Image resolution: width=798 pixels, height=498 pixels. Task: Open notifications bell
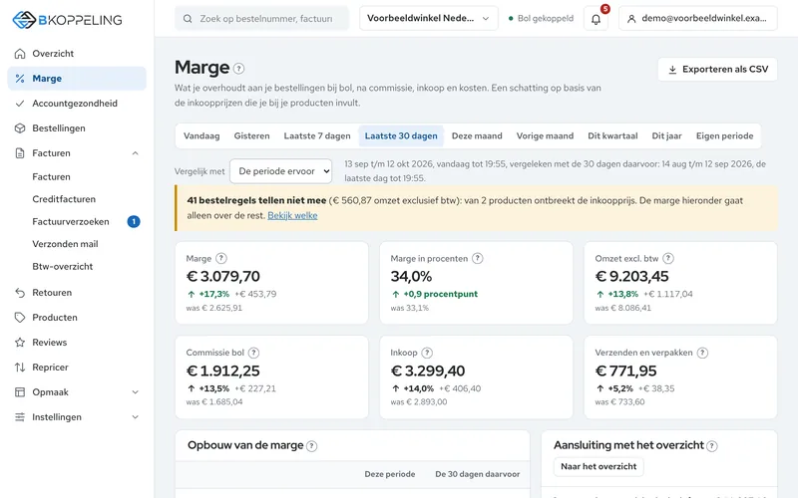[x=596, y=19]
